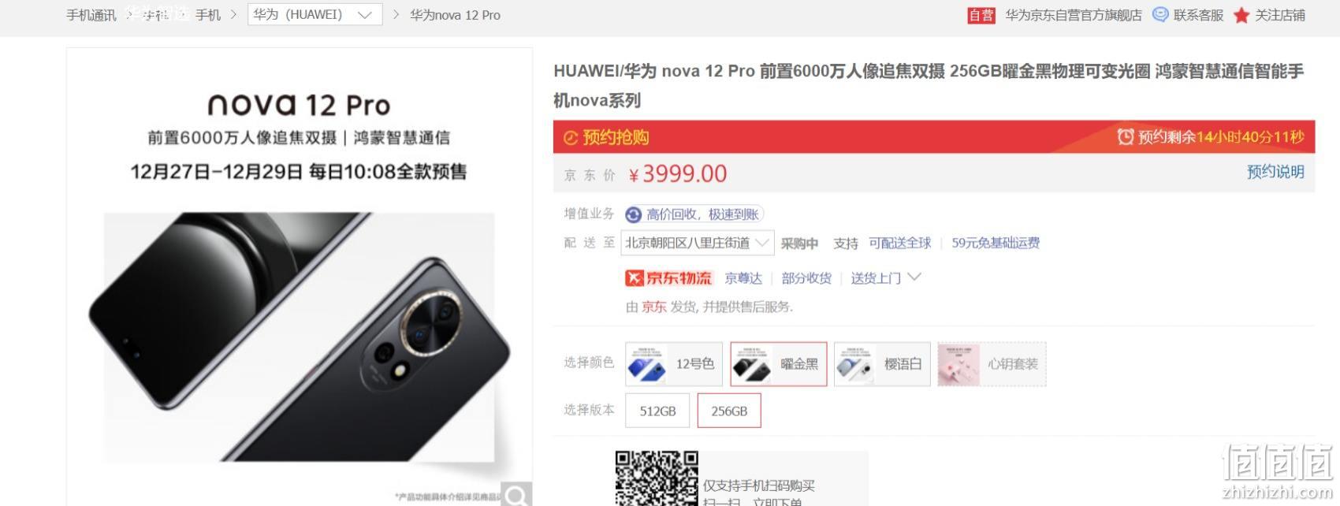Expand the 北京朝阳区八里庄街道 delivery address selector
Screen dimensions: 1340x506
pos(698,243)
